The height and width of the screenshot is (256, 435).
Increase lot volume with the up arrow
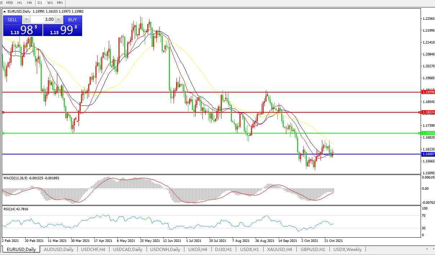click(x=59, y=19)
